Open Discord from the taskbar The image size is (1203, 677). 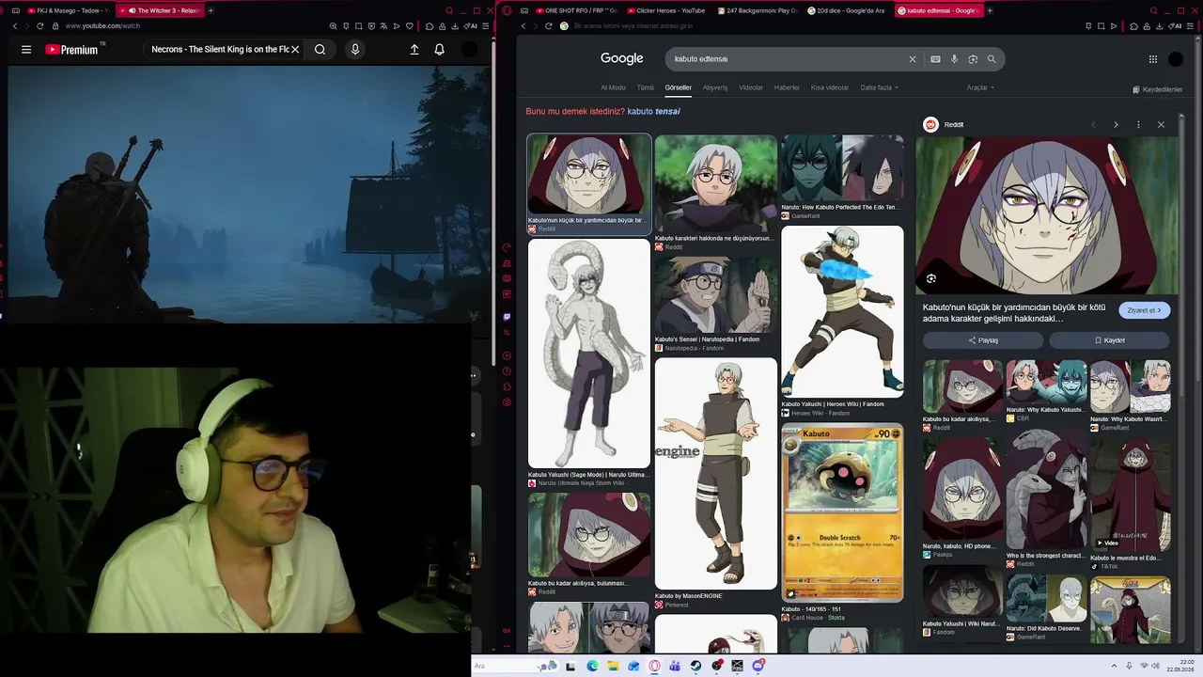pyautogui.click(x=758, y=666)
